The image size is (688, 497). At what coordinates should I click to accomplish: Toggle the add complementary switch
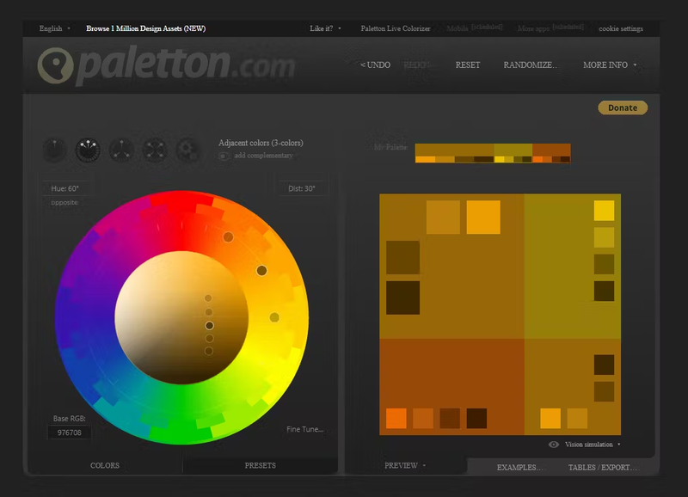pos(224,156)
